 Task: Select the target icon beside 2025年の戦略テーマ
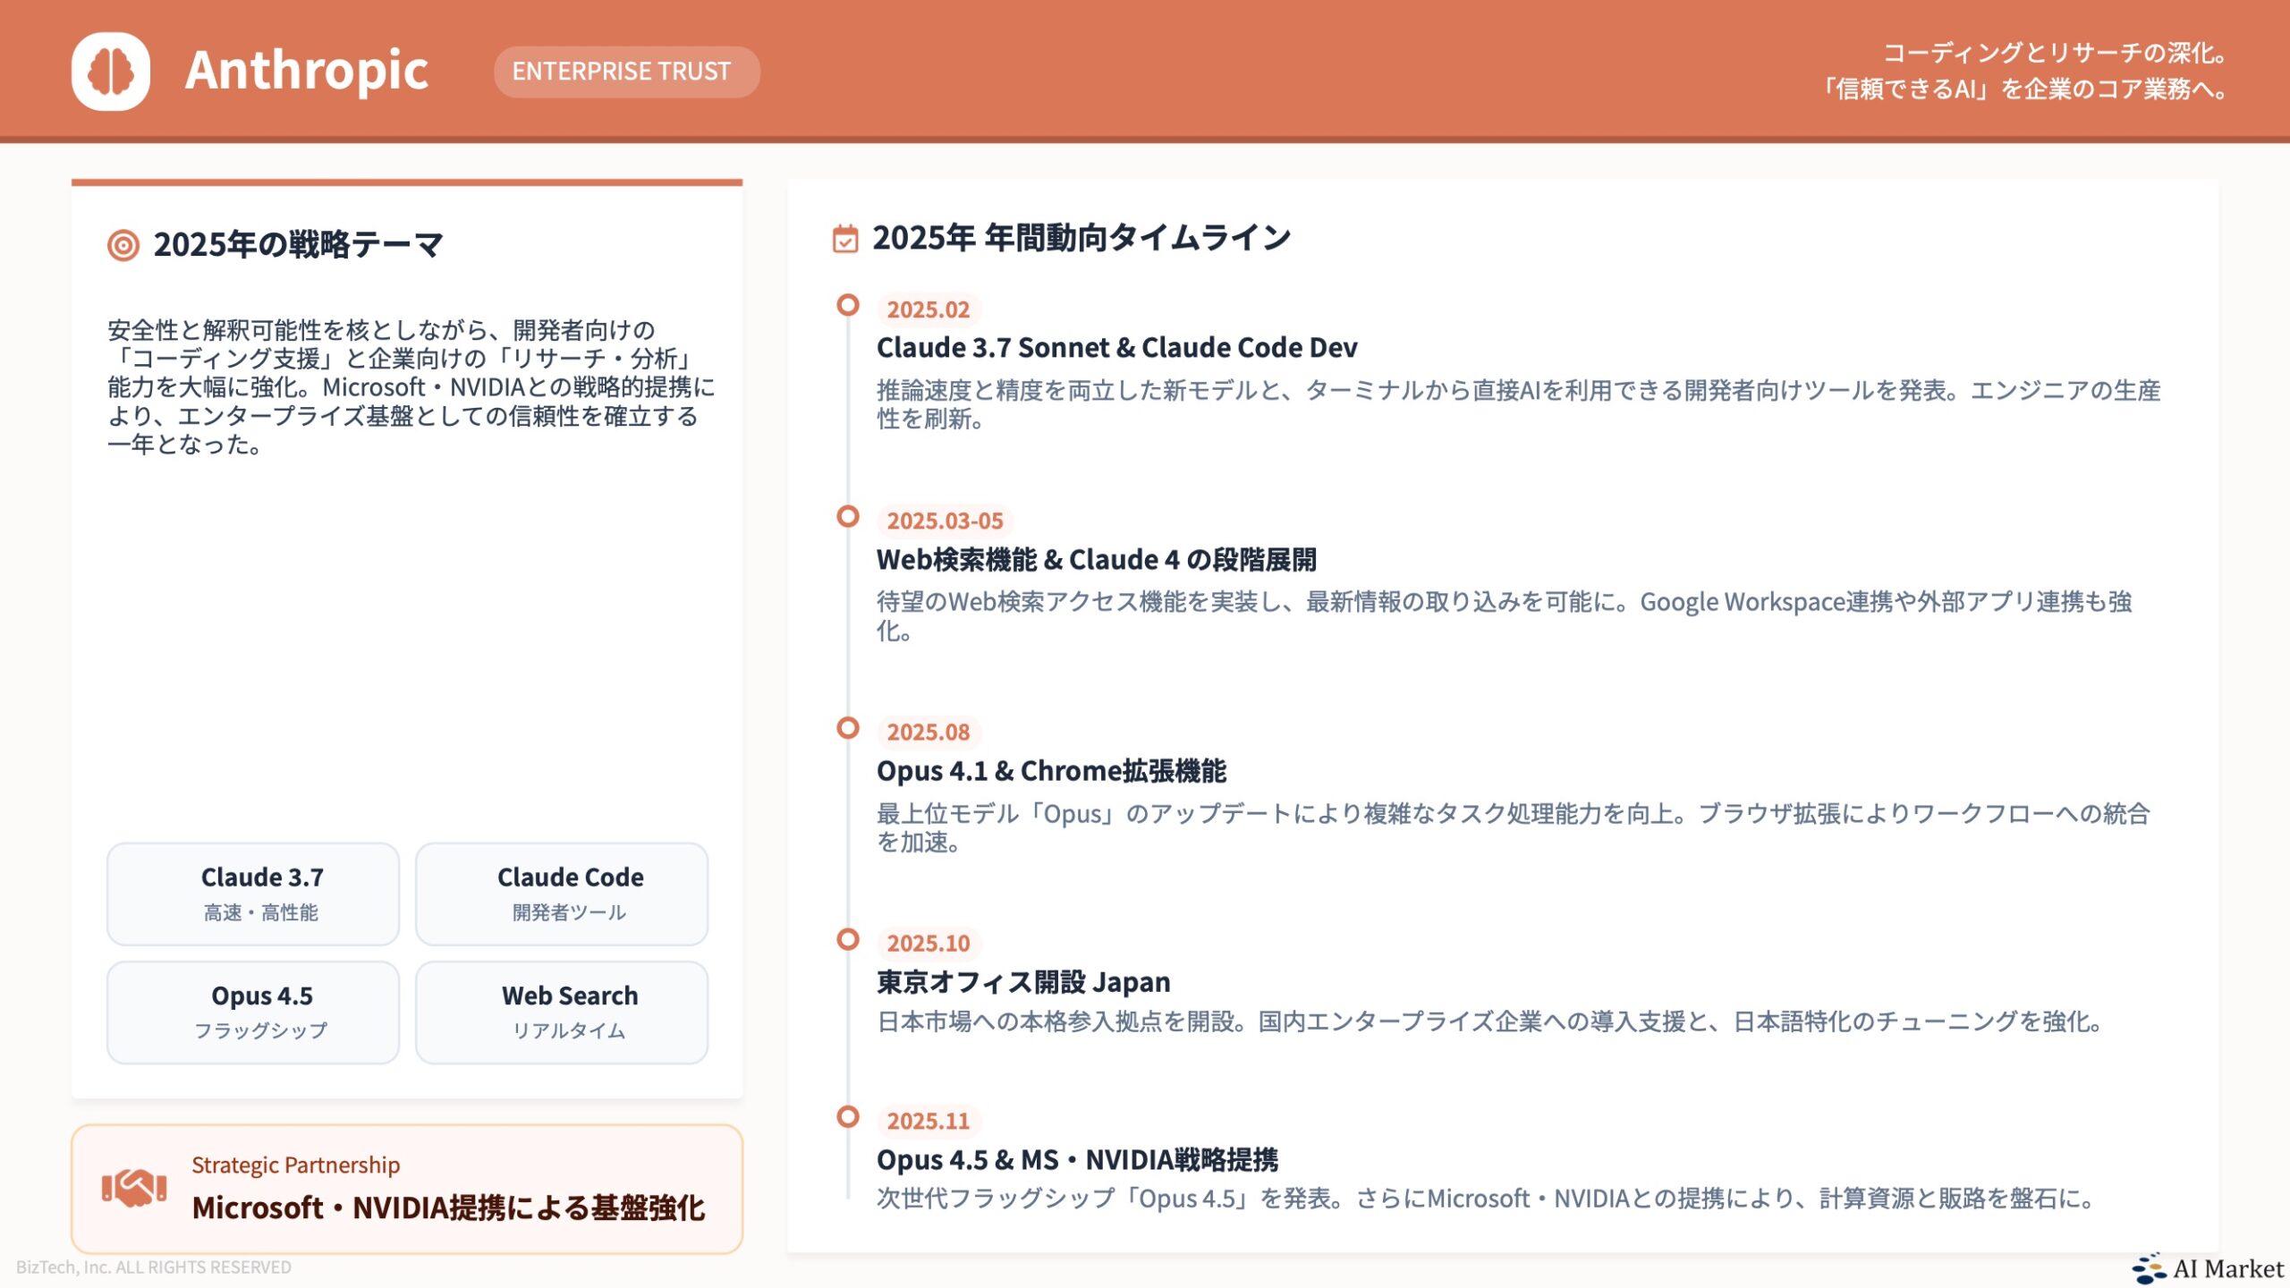pyautogui.click(x=124, y=243)
